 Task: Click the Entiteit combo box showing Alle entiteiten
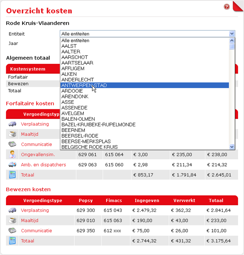click(x=147, y=34)
